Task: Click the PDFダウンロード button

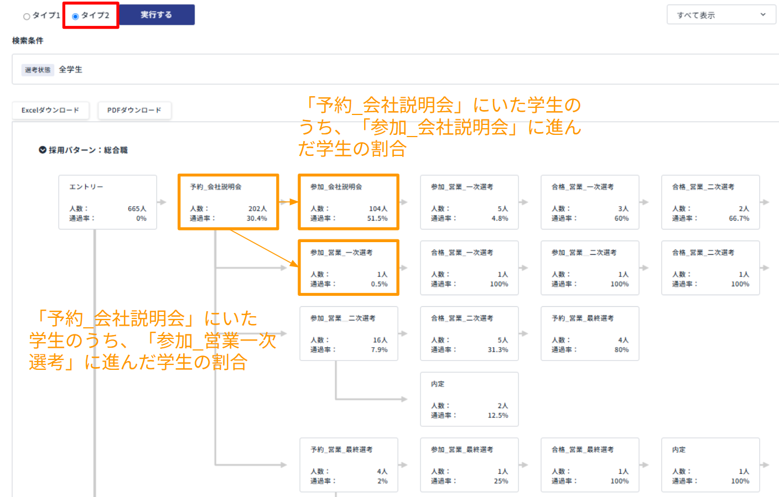Action: [134, 111]
